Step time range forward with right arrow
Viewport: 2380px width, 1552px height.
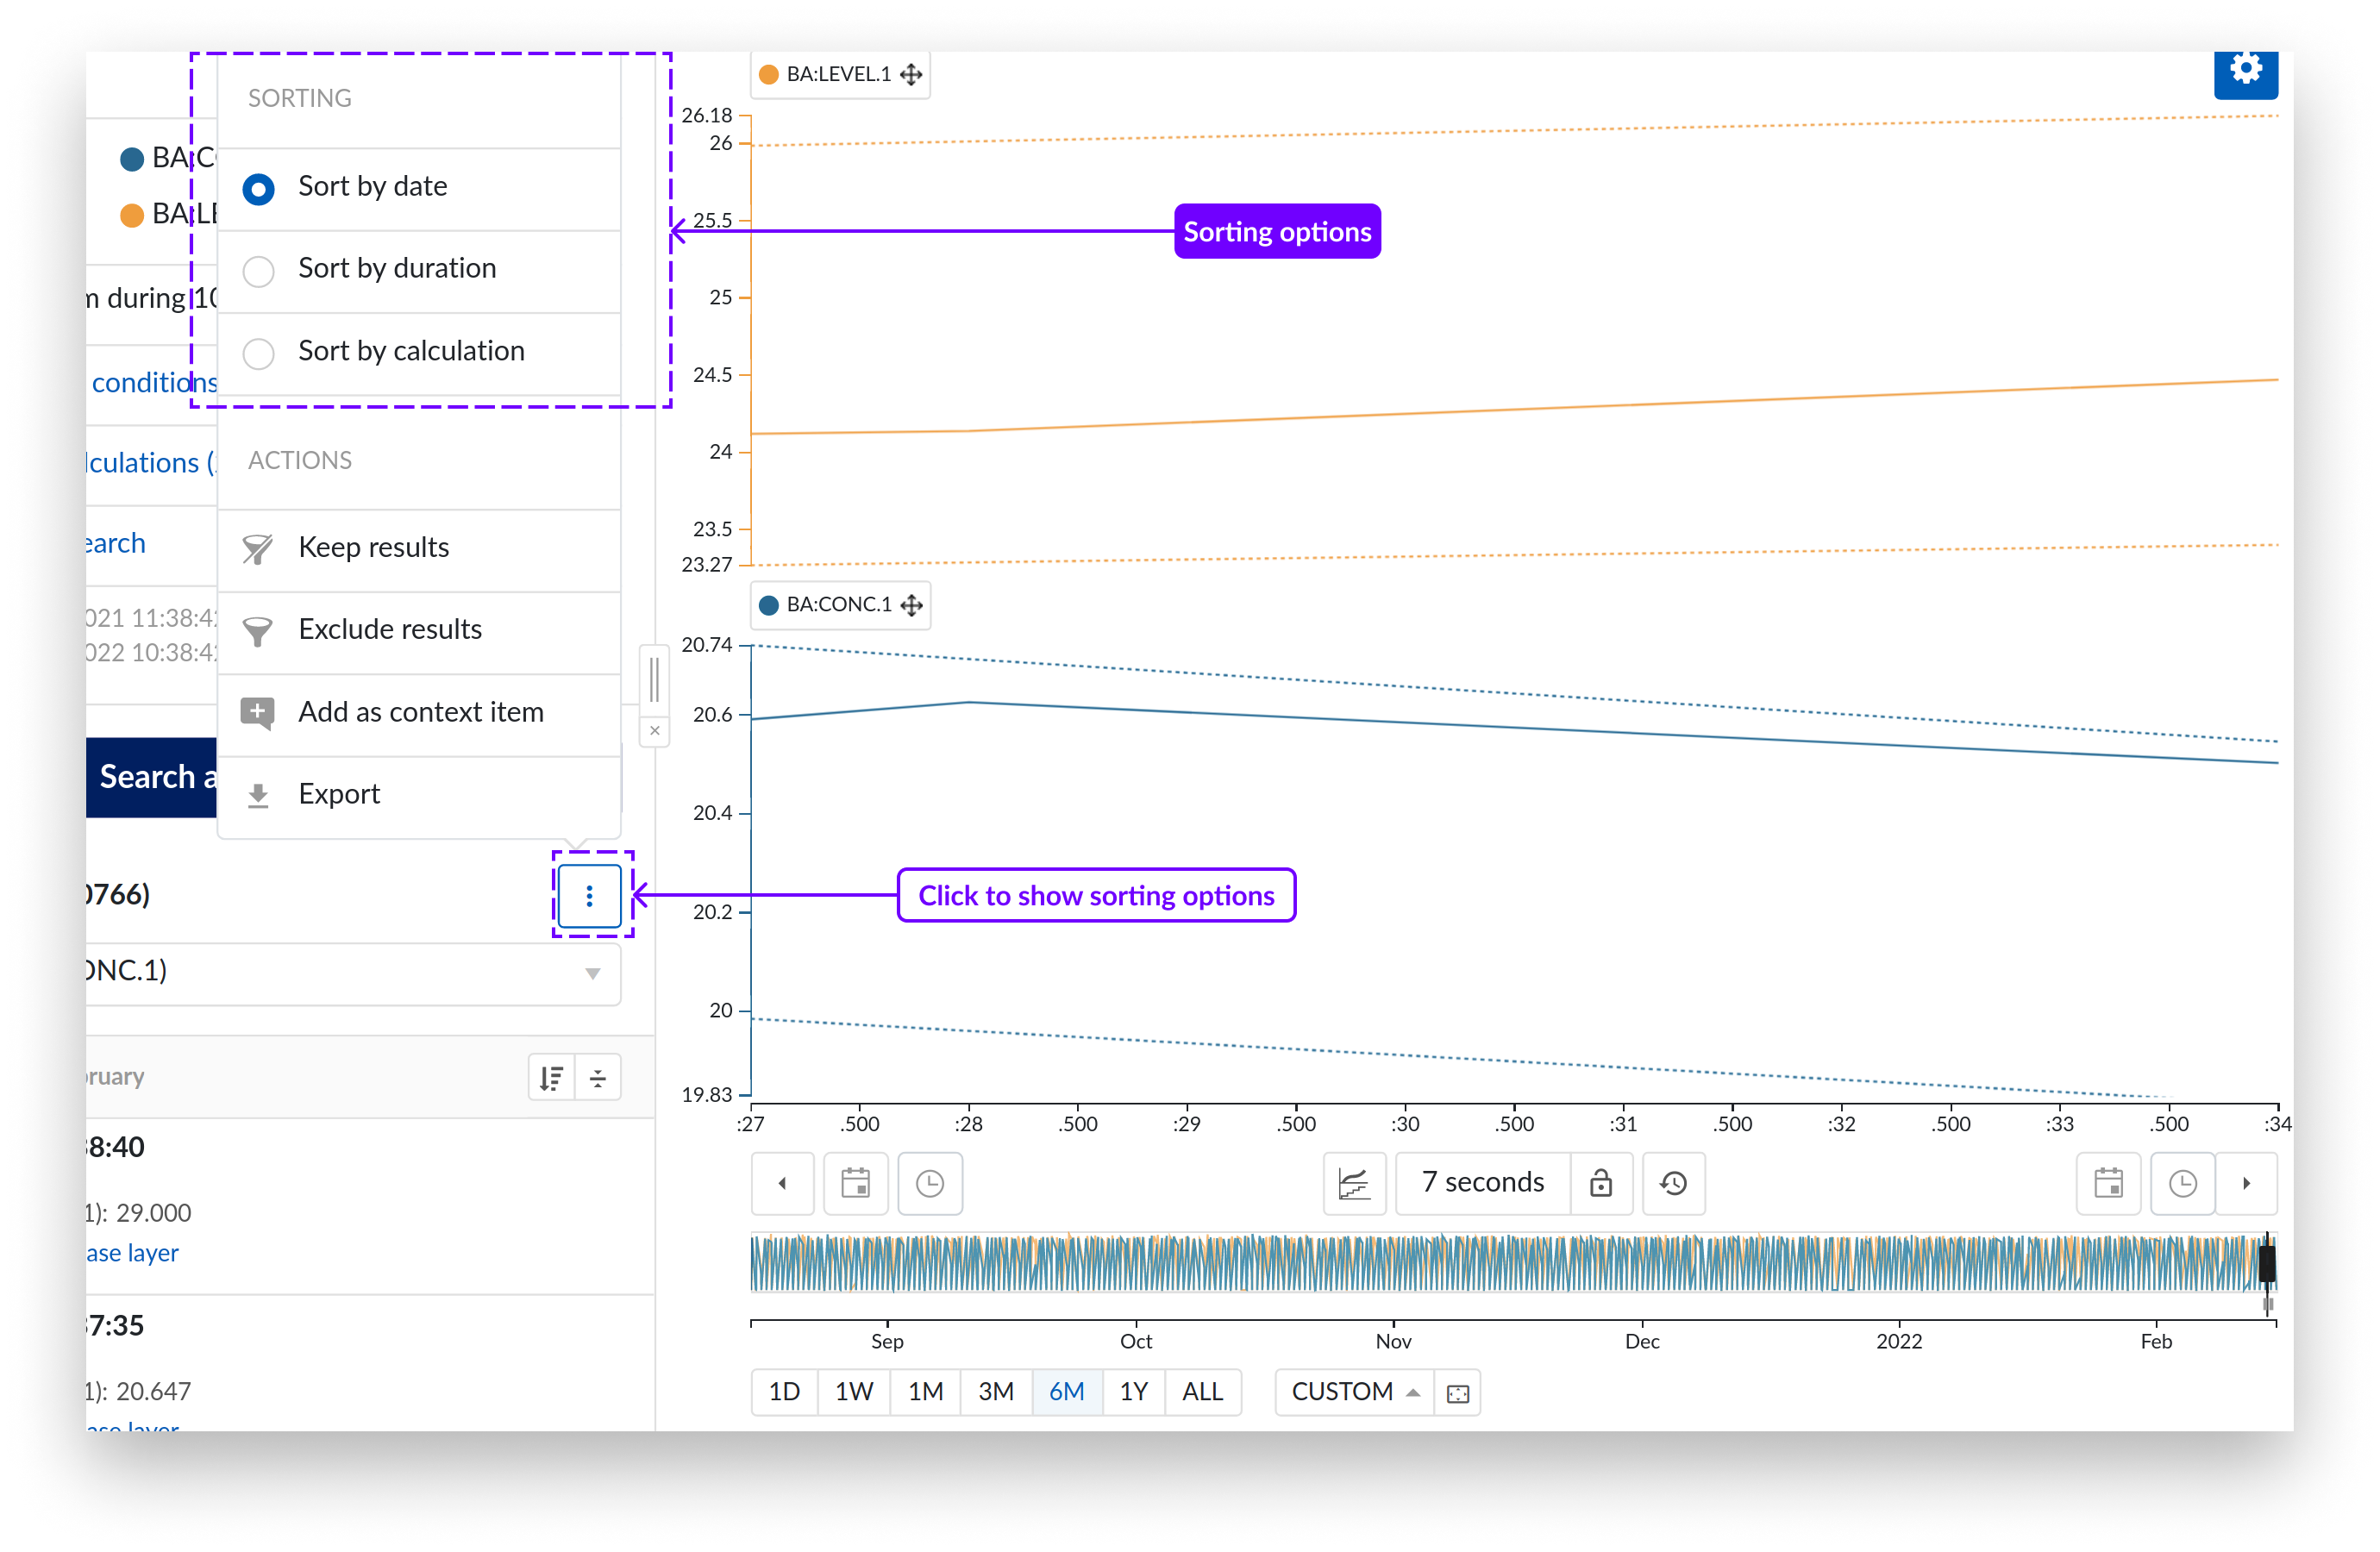2246,1183
